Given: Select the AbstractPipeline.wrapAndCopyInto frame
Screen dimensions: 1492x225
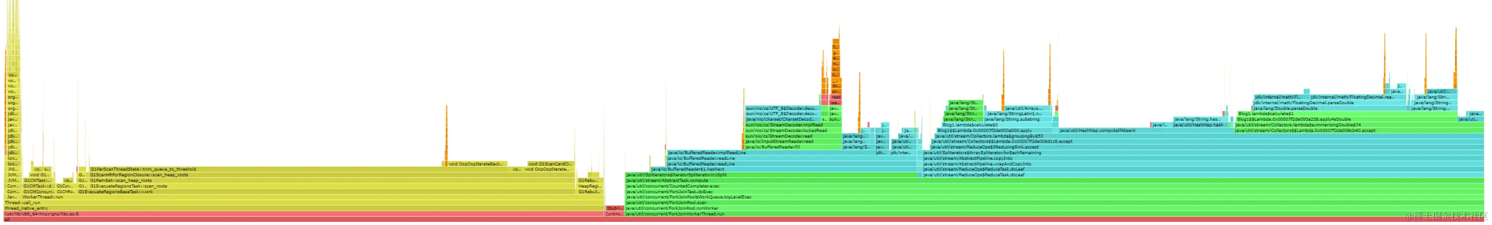Looking at the screenshot, I should point(1203,164).
